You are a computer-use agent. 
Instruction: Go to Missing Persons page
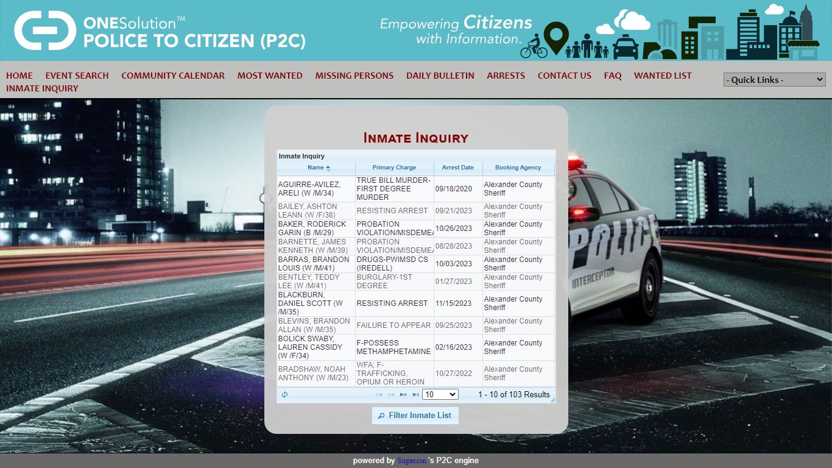pos(354,76)
